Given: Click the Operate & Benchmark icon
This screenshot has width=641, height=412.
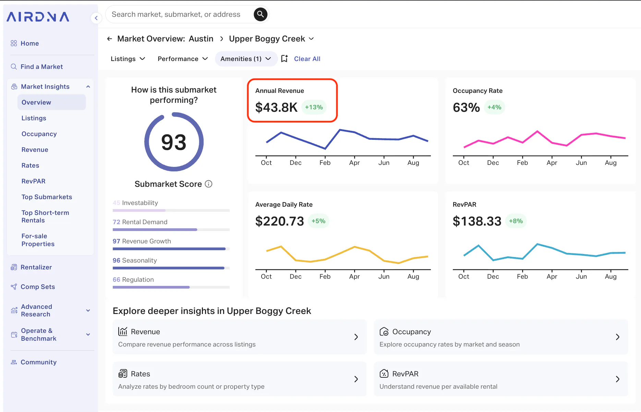Looking at the screenshot, I should click(14, 335).
